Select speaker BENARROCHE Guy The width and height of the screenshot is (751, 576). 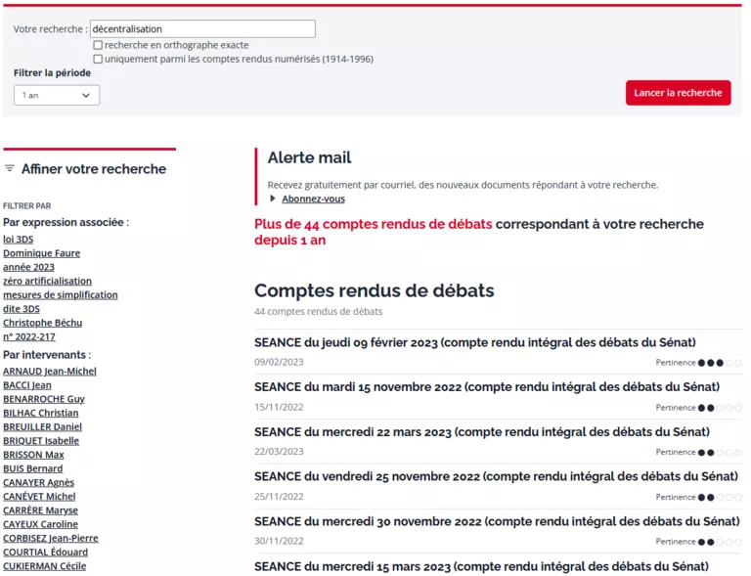coord(44,399)
